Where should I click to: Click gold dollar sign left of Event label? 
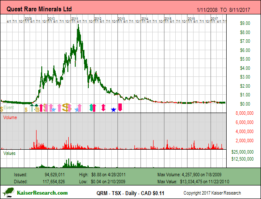point(2,109)
